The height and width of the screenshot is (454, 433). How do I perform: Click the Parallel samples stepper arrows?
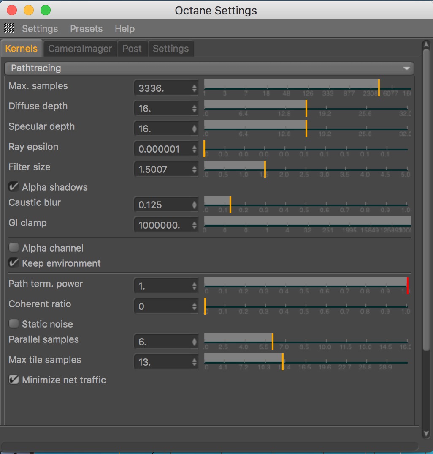(x=195, y=342)
